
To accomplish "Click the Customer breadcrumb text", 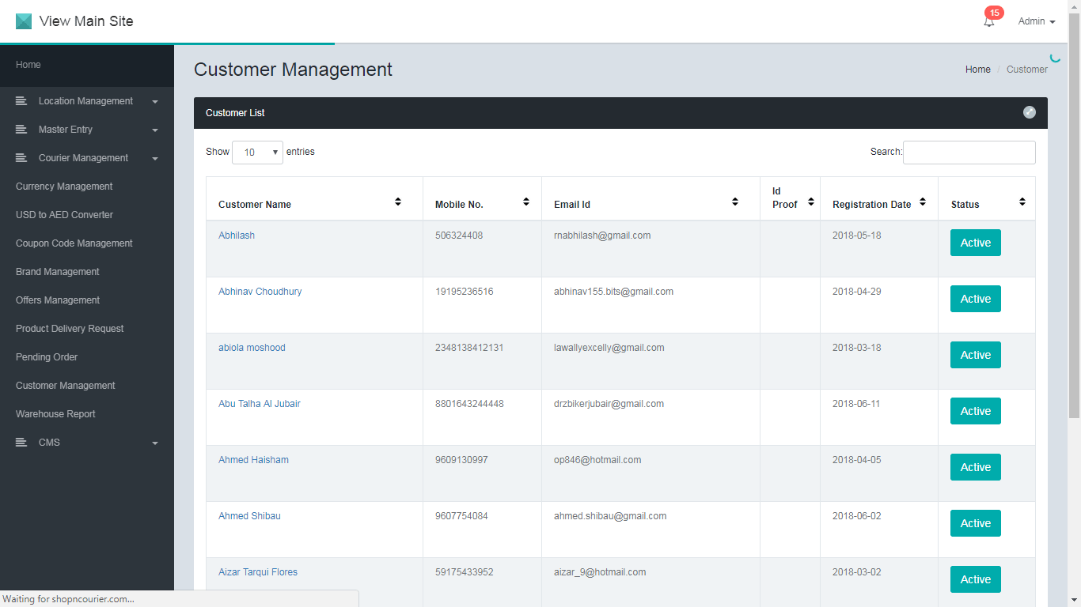I will coord(1027,70).
